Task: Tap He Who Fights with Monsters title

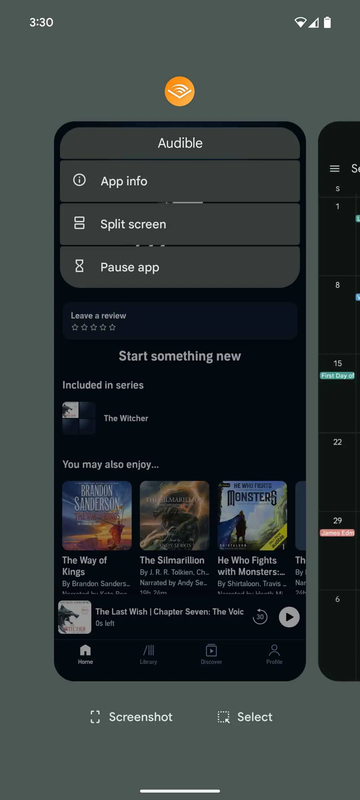Action: coord(251,566)
